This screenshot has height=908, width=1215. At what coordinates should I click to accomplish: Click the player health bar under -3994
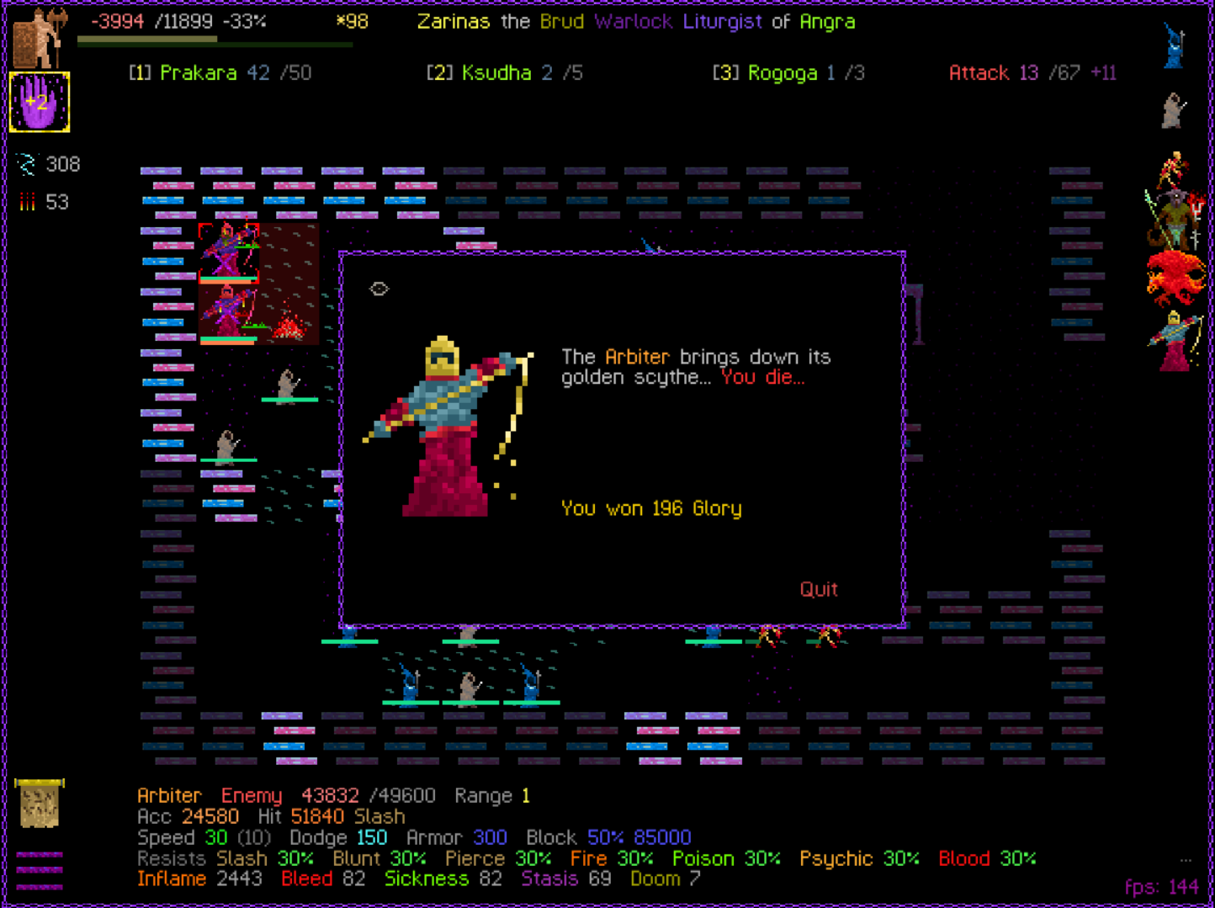click(215, 40)
